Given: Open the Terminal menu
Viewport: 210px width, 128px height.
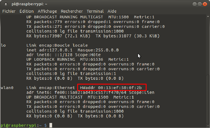Looking at the screenshot, I should coord(95,11).
